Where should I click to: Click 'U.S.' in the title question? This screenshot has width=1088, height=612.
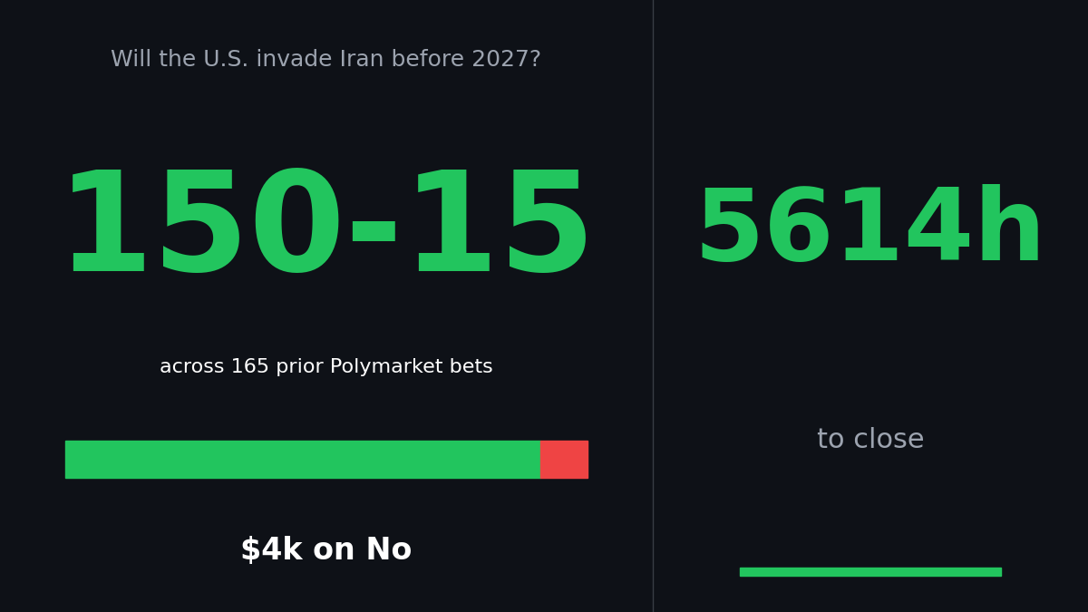pyautogui.click(x=225, y=60)
